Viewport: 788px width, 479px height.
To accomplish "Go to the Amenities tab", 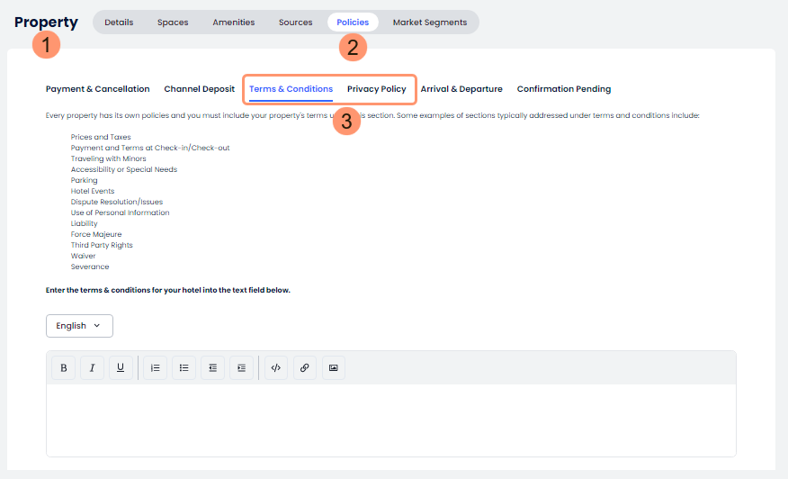I will (234, 23).
